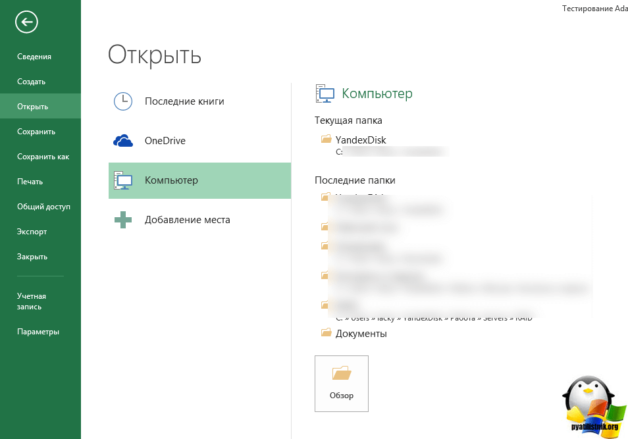
Task: Click the OneDrive cloud icon
Action: (123, 141)
